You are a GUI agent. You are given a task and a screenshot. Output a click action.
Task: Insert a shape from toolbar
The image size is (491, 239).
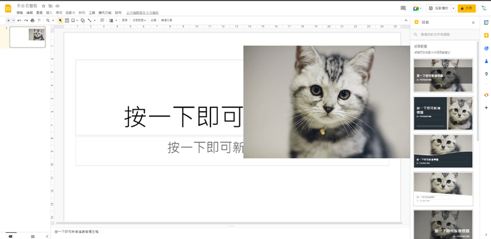click(x=83, y=20)
